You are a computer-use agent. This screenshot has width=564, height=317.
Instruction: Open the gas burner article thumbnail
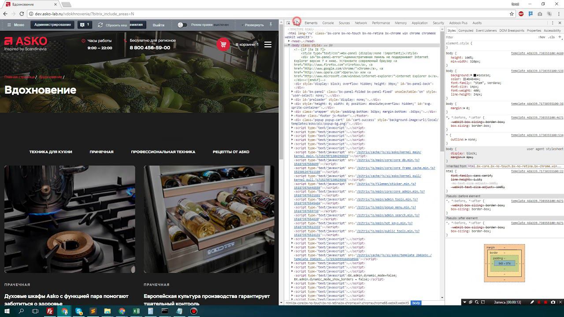[70, 219]
